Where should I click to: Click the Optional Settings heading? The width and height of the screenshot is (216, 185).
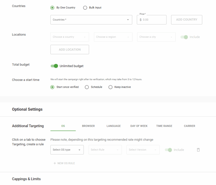(x=27, y=109)
